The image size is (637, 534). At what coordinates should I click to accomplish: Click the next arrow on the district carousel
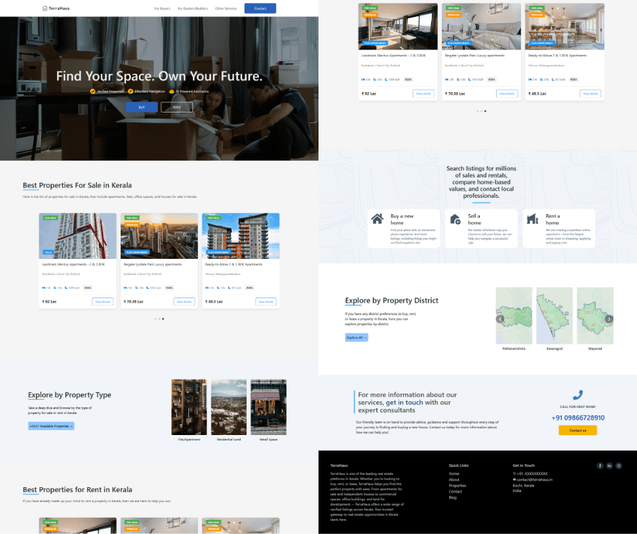coord(609,319)
